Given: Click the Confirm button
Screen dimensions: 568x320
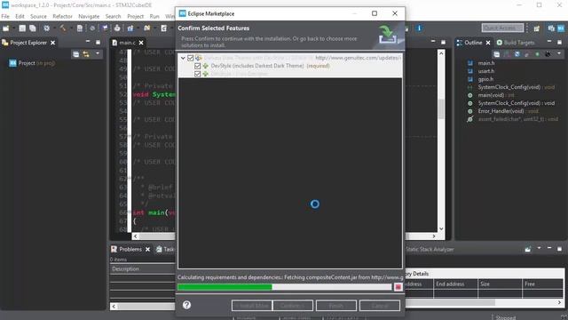Looking at the screenshot, I should (293, 306).
